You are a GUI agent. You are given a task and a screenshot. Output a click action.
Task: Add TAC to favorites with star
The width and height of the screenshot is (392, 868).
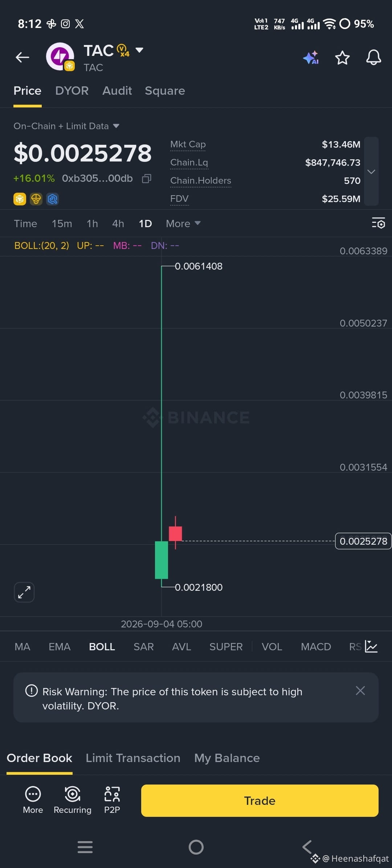(x=342, y=58)
